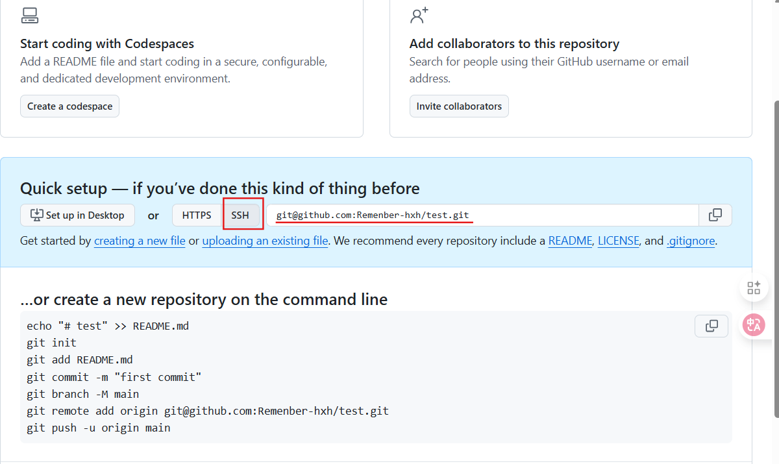Click the widget icon above the translate bubble
Image resolution: width=779 pixels, height=464 pixels.
pos(753,287)
